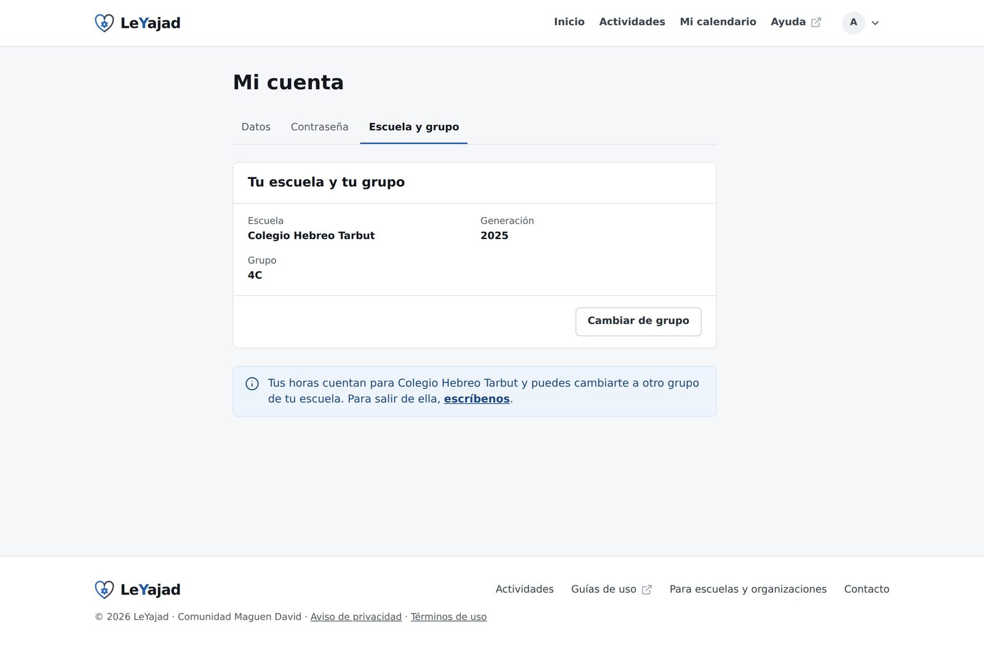Screen dimensions: 984x648
Task: Click the Cambiar de grupo button
Action: click(638, 322)
